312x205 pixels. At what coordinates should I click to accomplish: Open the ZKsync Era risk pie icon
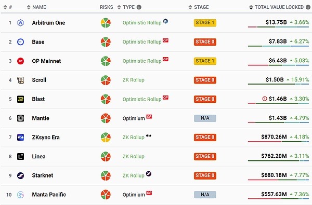[106, 137]
